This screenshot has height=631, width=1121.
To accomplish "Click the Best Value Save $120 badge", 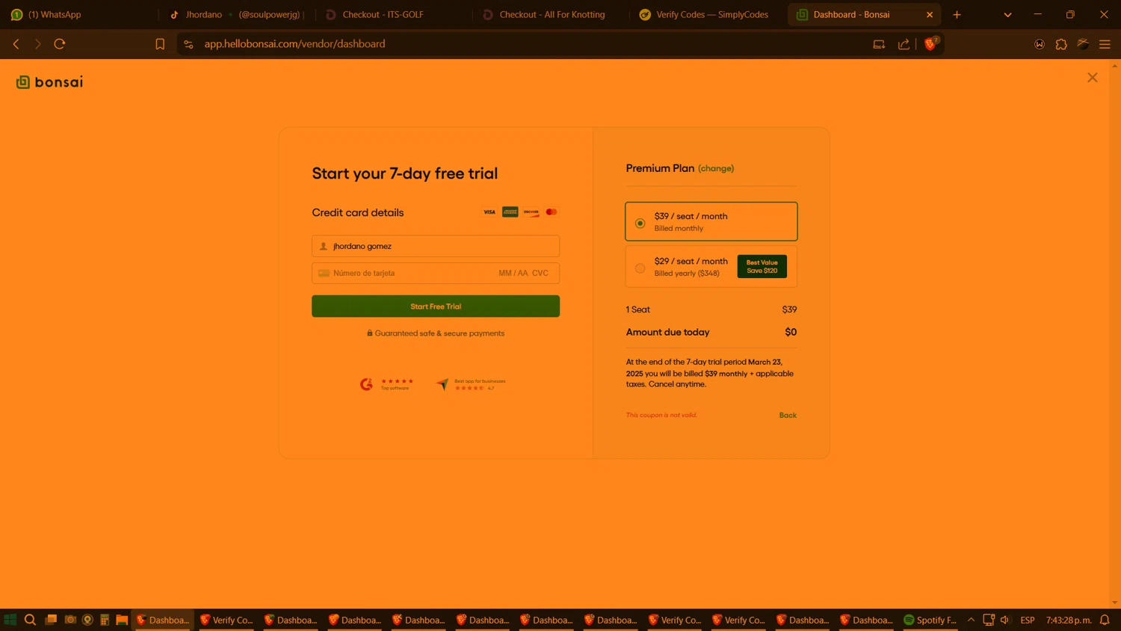I will click(762, 266).
